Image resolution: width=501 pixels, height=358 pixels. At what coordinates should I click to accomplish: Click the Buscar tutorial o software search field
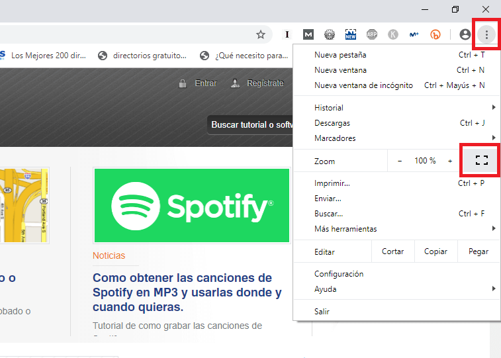[250, 125]
